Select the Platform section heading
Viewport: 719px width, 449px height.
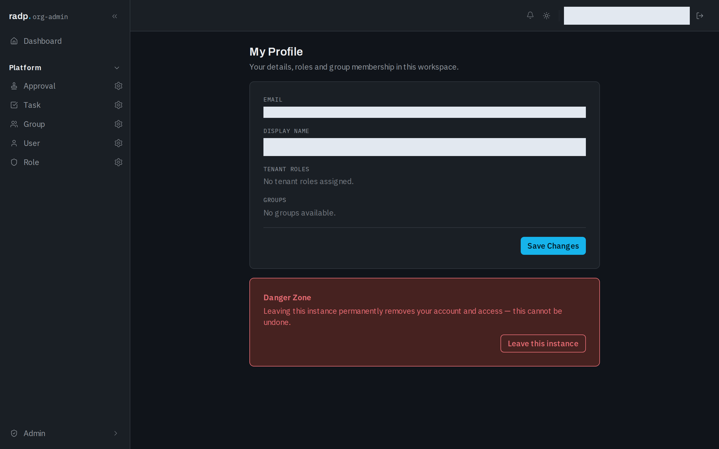click(25, 68)
